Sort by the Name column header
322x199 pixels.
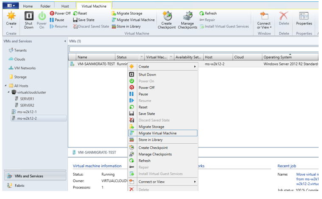(95, 57)
